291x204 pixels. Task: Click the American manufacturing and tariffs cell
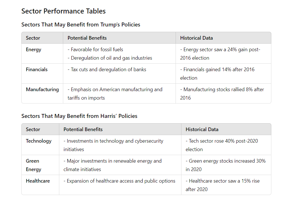click(x=115, y=94)
